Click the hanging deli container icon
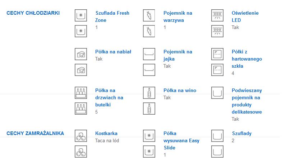 pos(217,93)
